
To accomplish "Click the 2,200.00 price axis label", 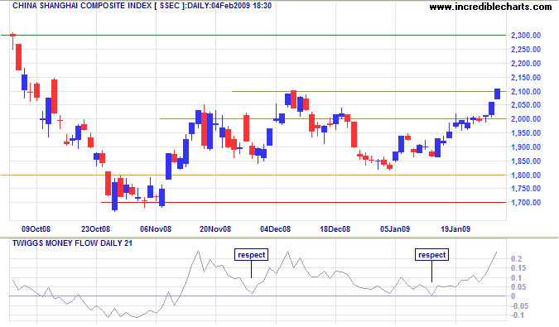I will pos(526,64).
